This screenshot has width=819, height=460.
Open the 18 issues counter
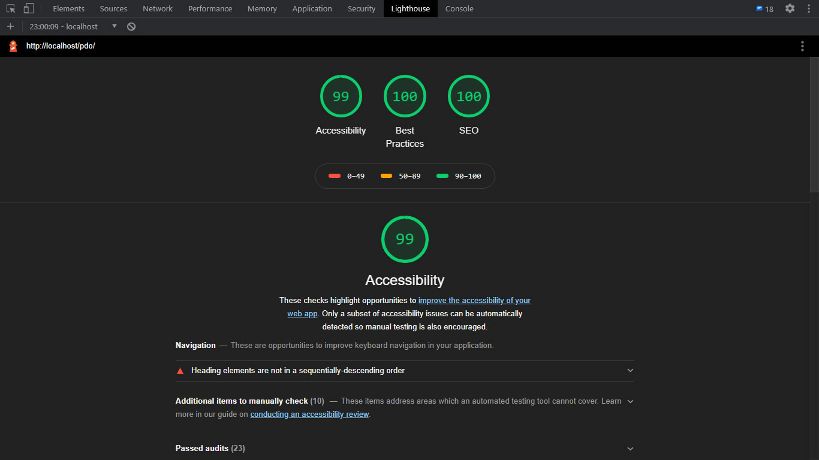click(764, 9)
